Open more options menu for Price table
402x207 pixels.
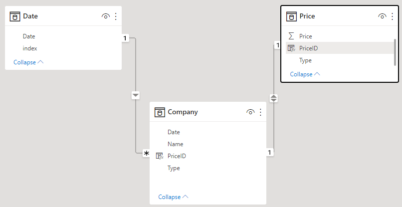(x=392, y=16)
